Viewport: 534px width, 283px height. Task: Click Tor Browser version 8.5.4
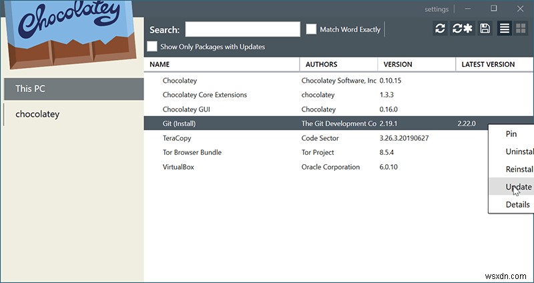pyautogui.click(x=386, y=153)
